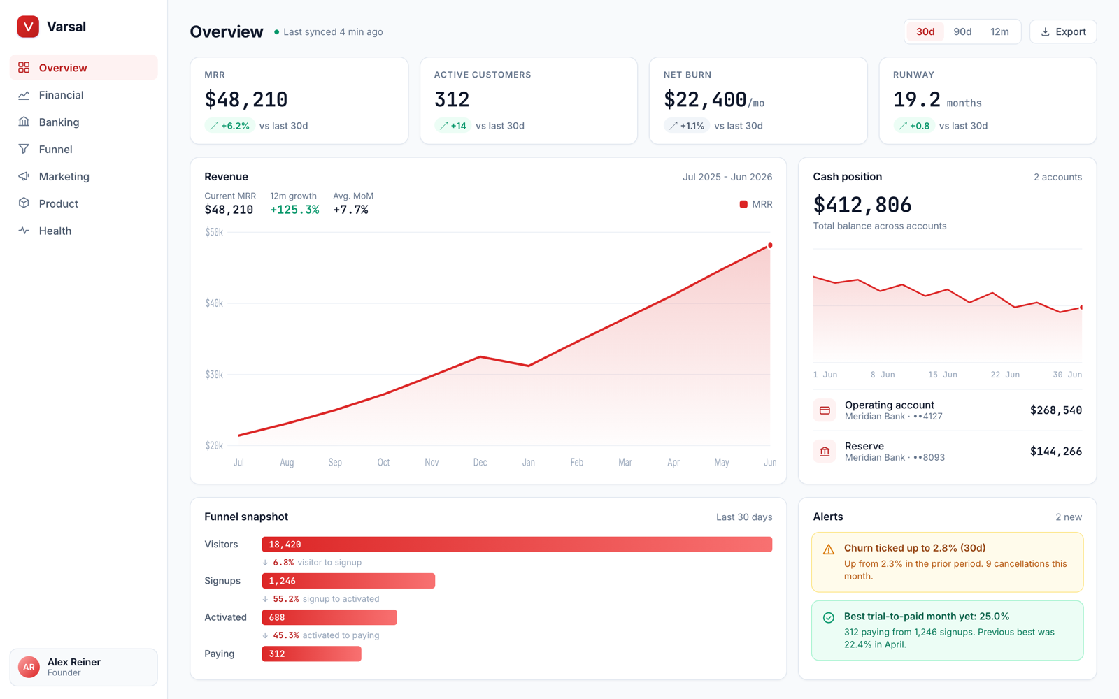Click the MRR +6.2% trend arrow badge
Screen dimensions: 1119x699
[x=229, y=126]
